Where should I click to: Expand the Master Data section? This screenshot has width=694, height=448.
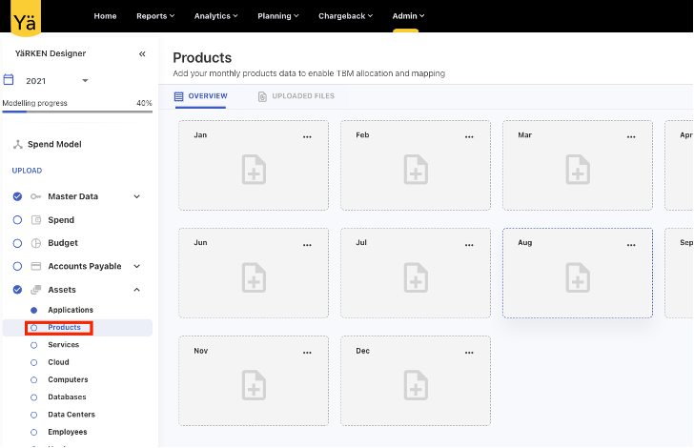pos(136,197)
